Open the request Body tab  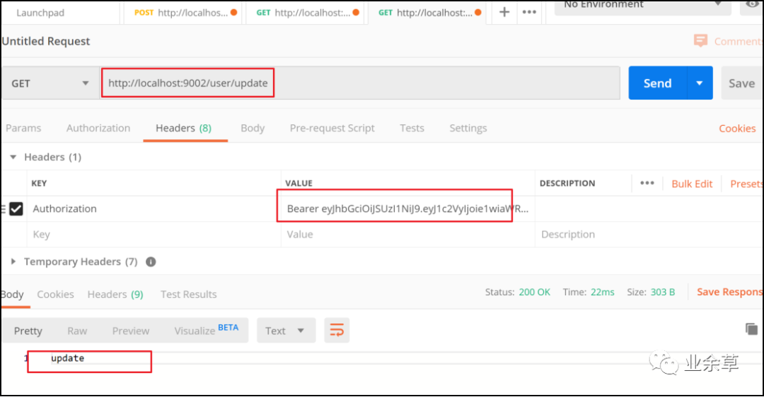(253, 128)
